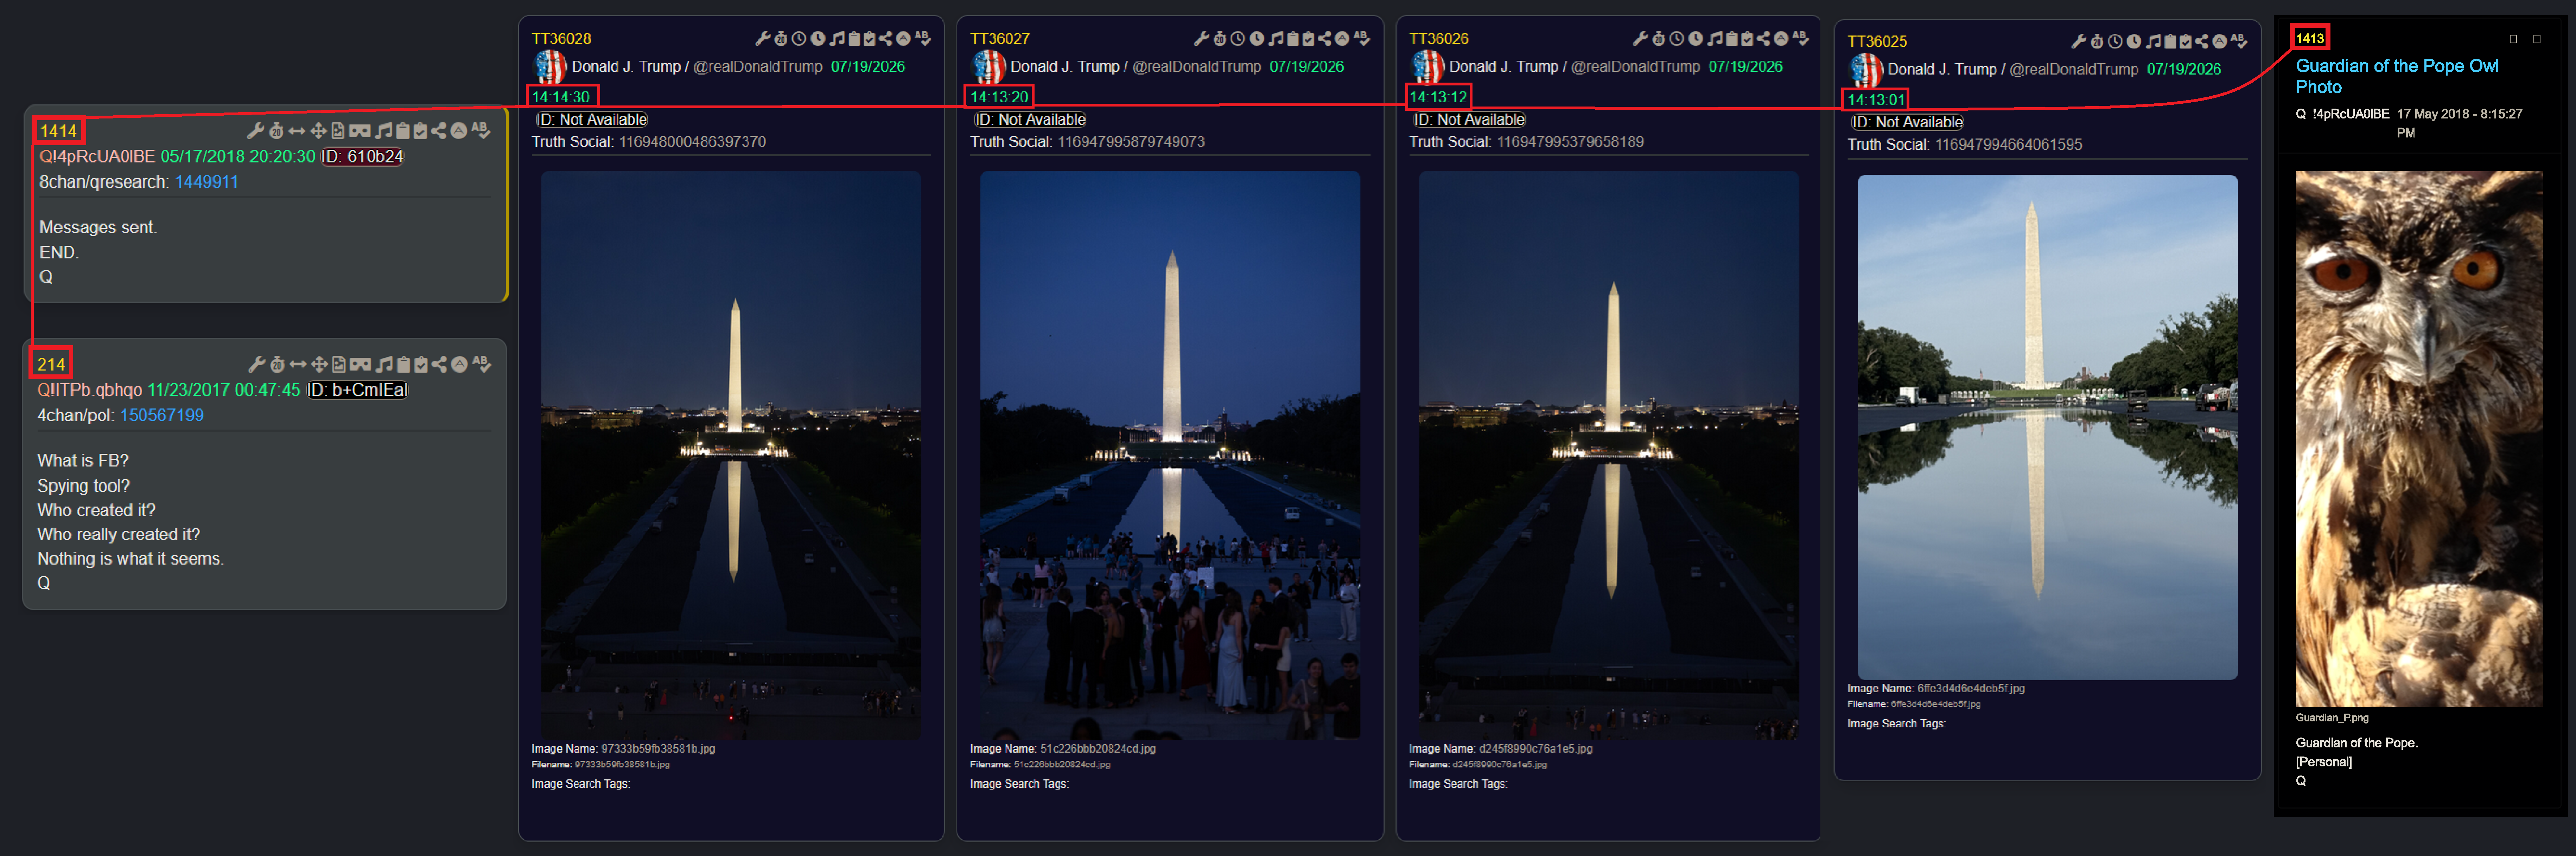Click the music note icon on post 1414

tap(383, 131)
